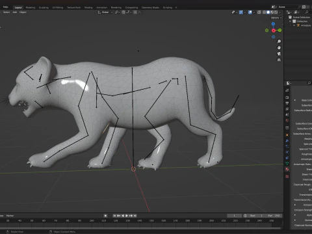Switch perspective/orthographic with grid icon
Viewport: 312px width, 234px height.
point(279,60)
